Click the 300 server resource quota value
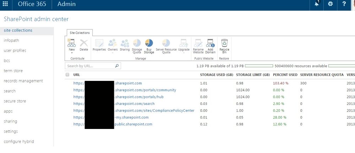The image size is (355, 153). click(x=304, y=83)
